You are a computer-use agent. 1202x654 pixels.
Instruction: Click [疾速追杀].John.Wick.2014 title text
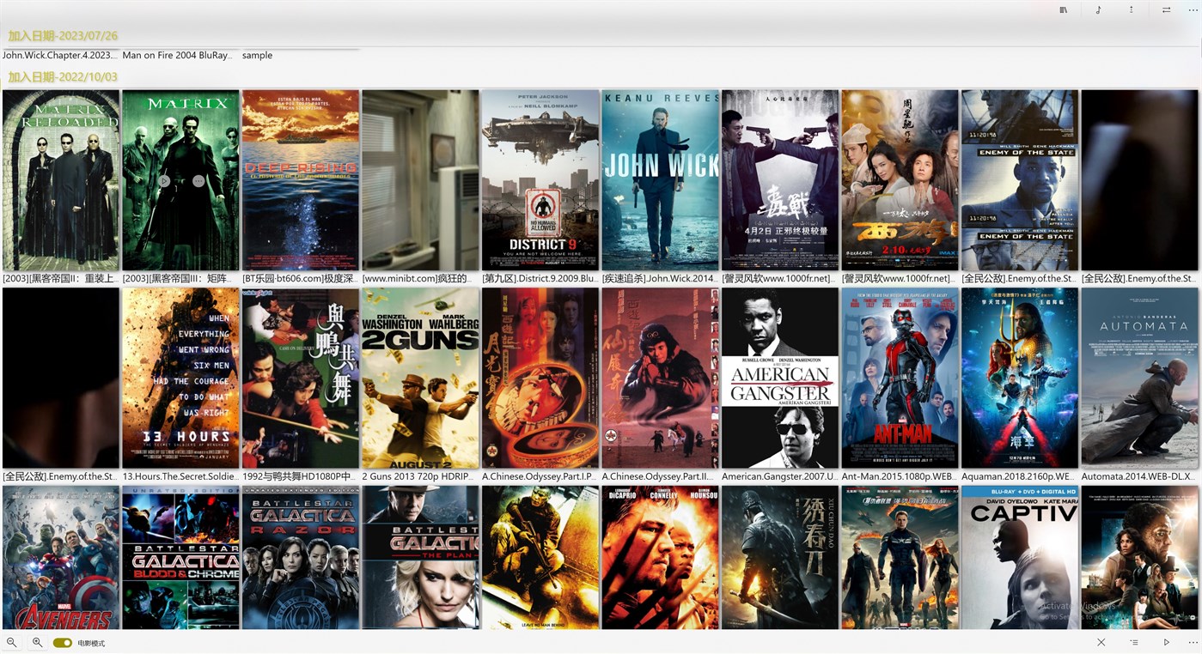pos(660,279)
